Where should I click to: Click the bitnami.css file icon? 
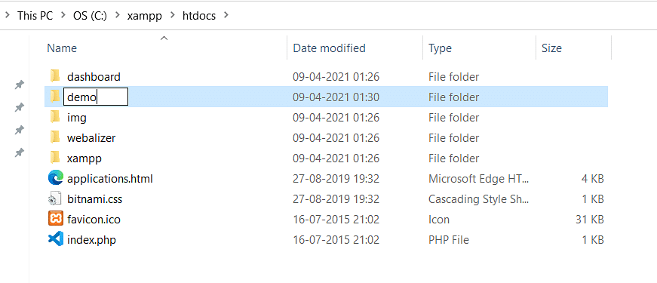[55, 198]
